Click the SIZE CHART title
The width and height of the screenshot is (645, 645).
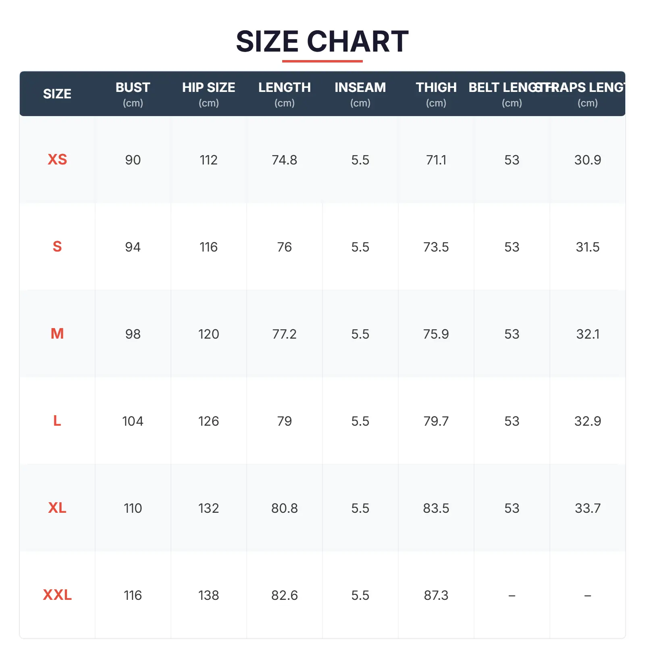coord(322,42)
